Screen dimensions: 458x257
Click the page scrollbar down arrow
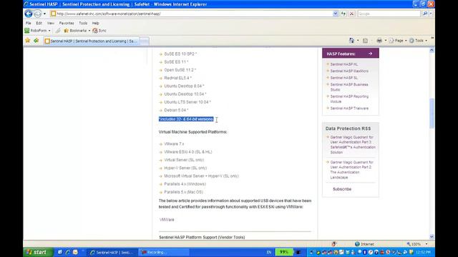(432, 236)
